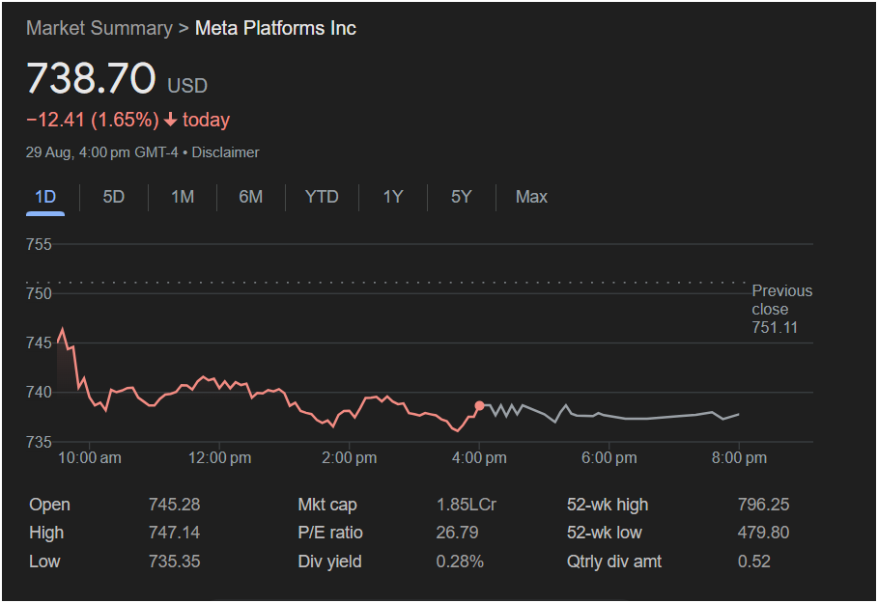Select the YTD chart tab
The height and width of the screenshot is (603, 878).
[x=322, y=197]
